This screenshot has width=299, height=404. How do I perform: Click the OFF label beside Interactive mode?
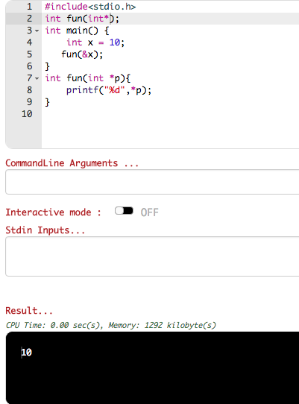tap(149, 212)
